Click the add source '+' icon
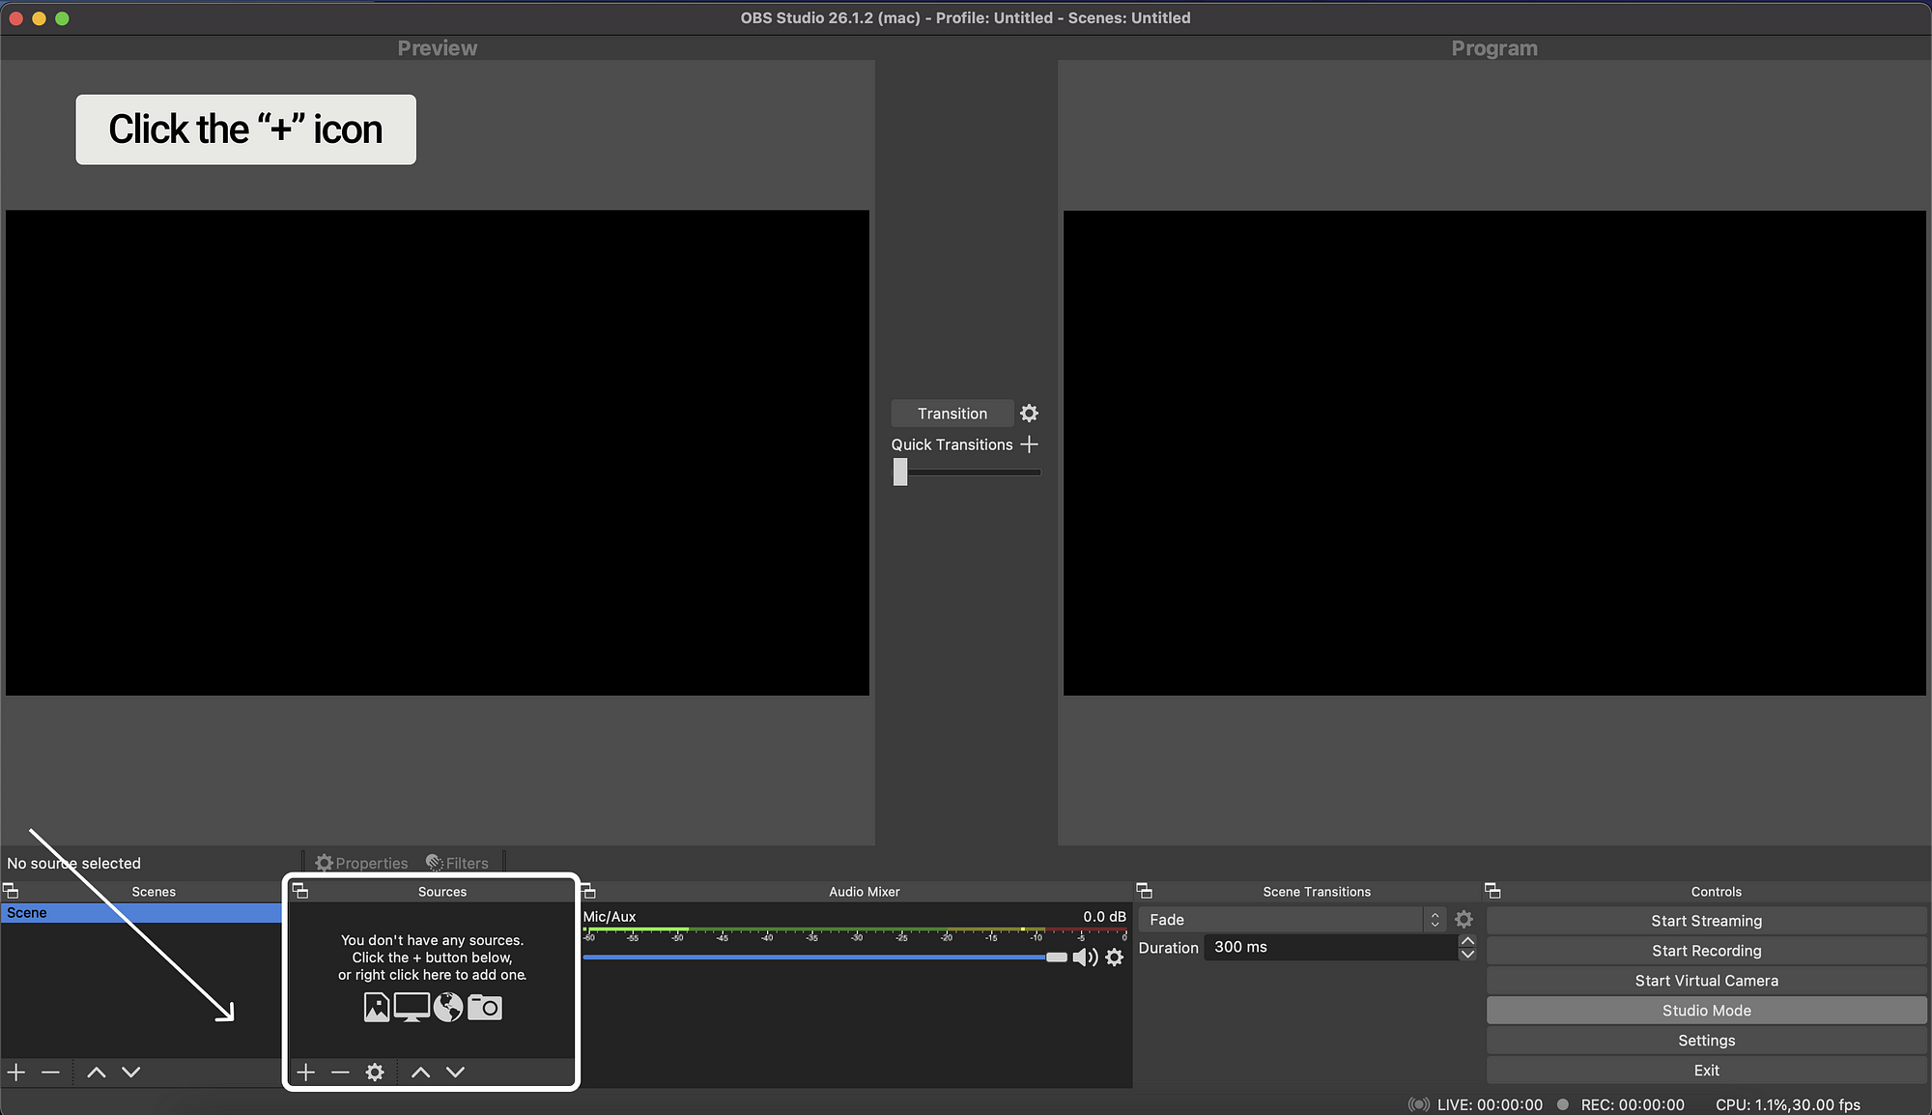The width and height of the screenshot is (1932, 1115). click(306, 1072)
